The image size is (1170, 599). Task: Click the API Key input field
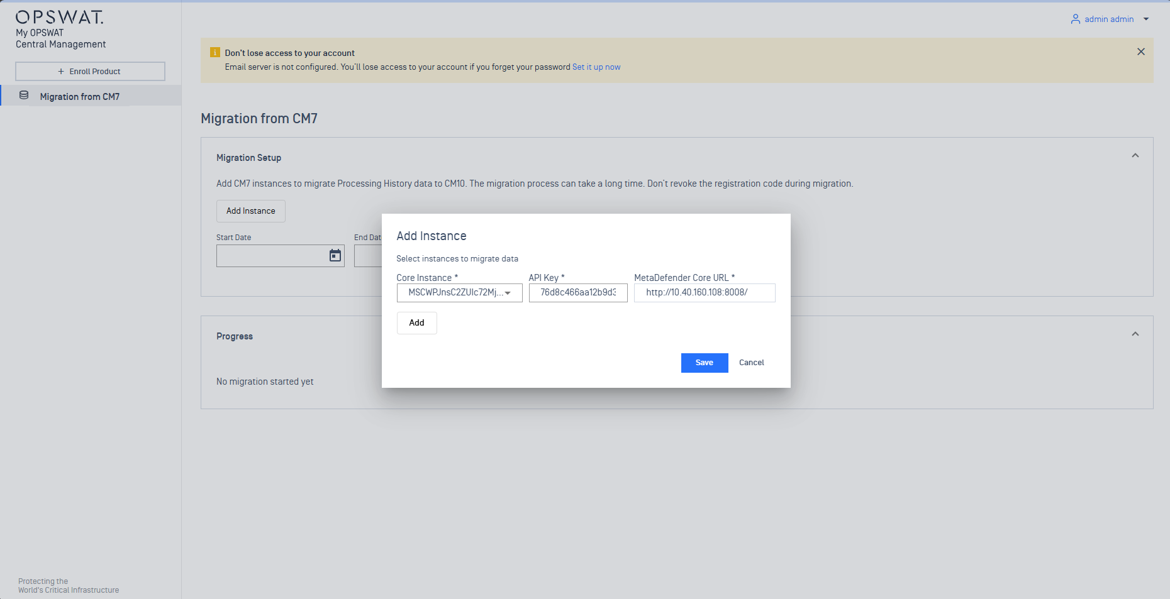pyautogui.click(x=577, y=293)
